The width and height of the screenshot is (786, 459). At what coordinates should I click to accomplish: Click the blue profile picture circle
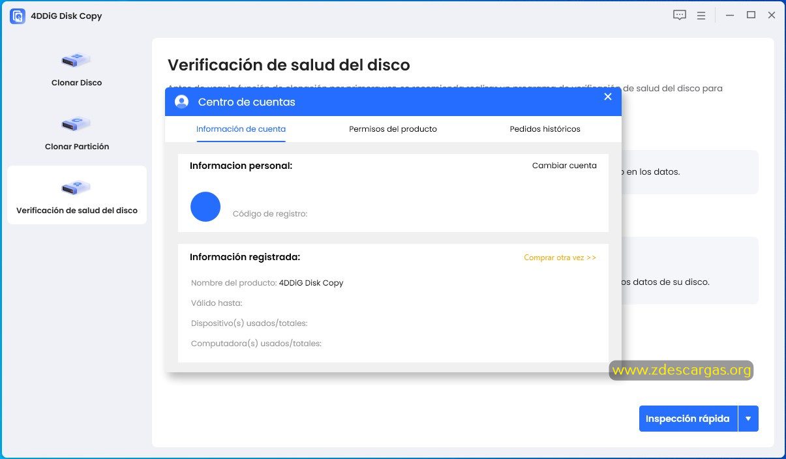click(x=205, y=207)
